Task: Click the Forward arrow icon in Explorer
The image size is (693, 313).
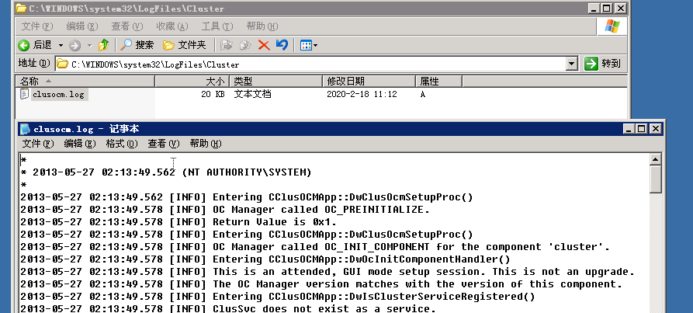Action: point(74,45)
